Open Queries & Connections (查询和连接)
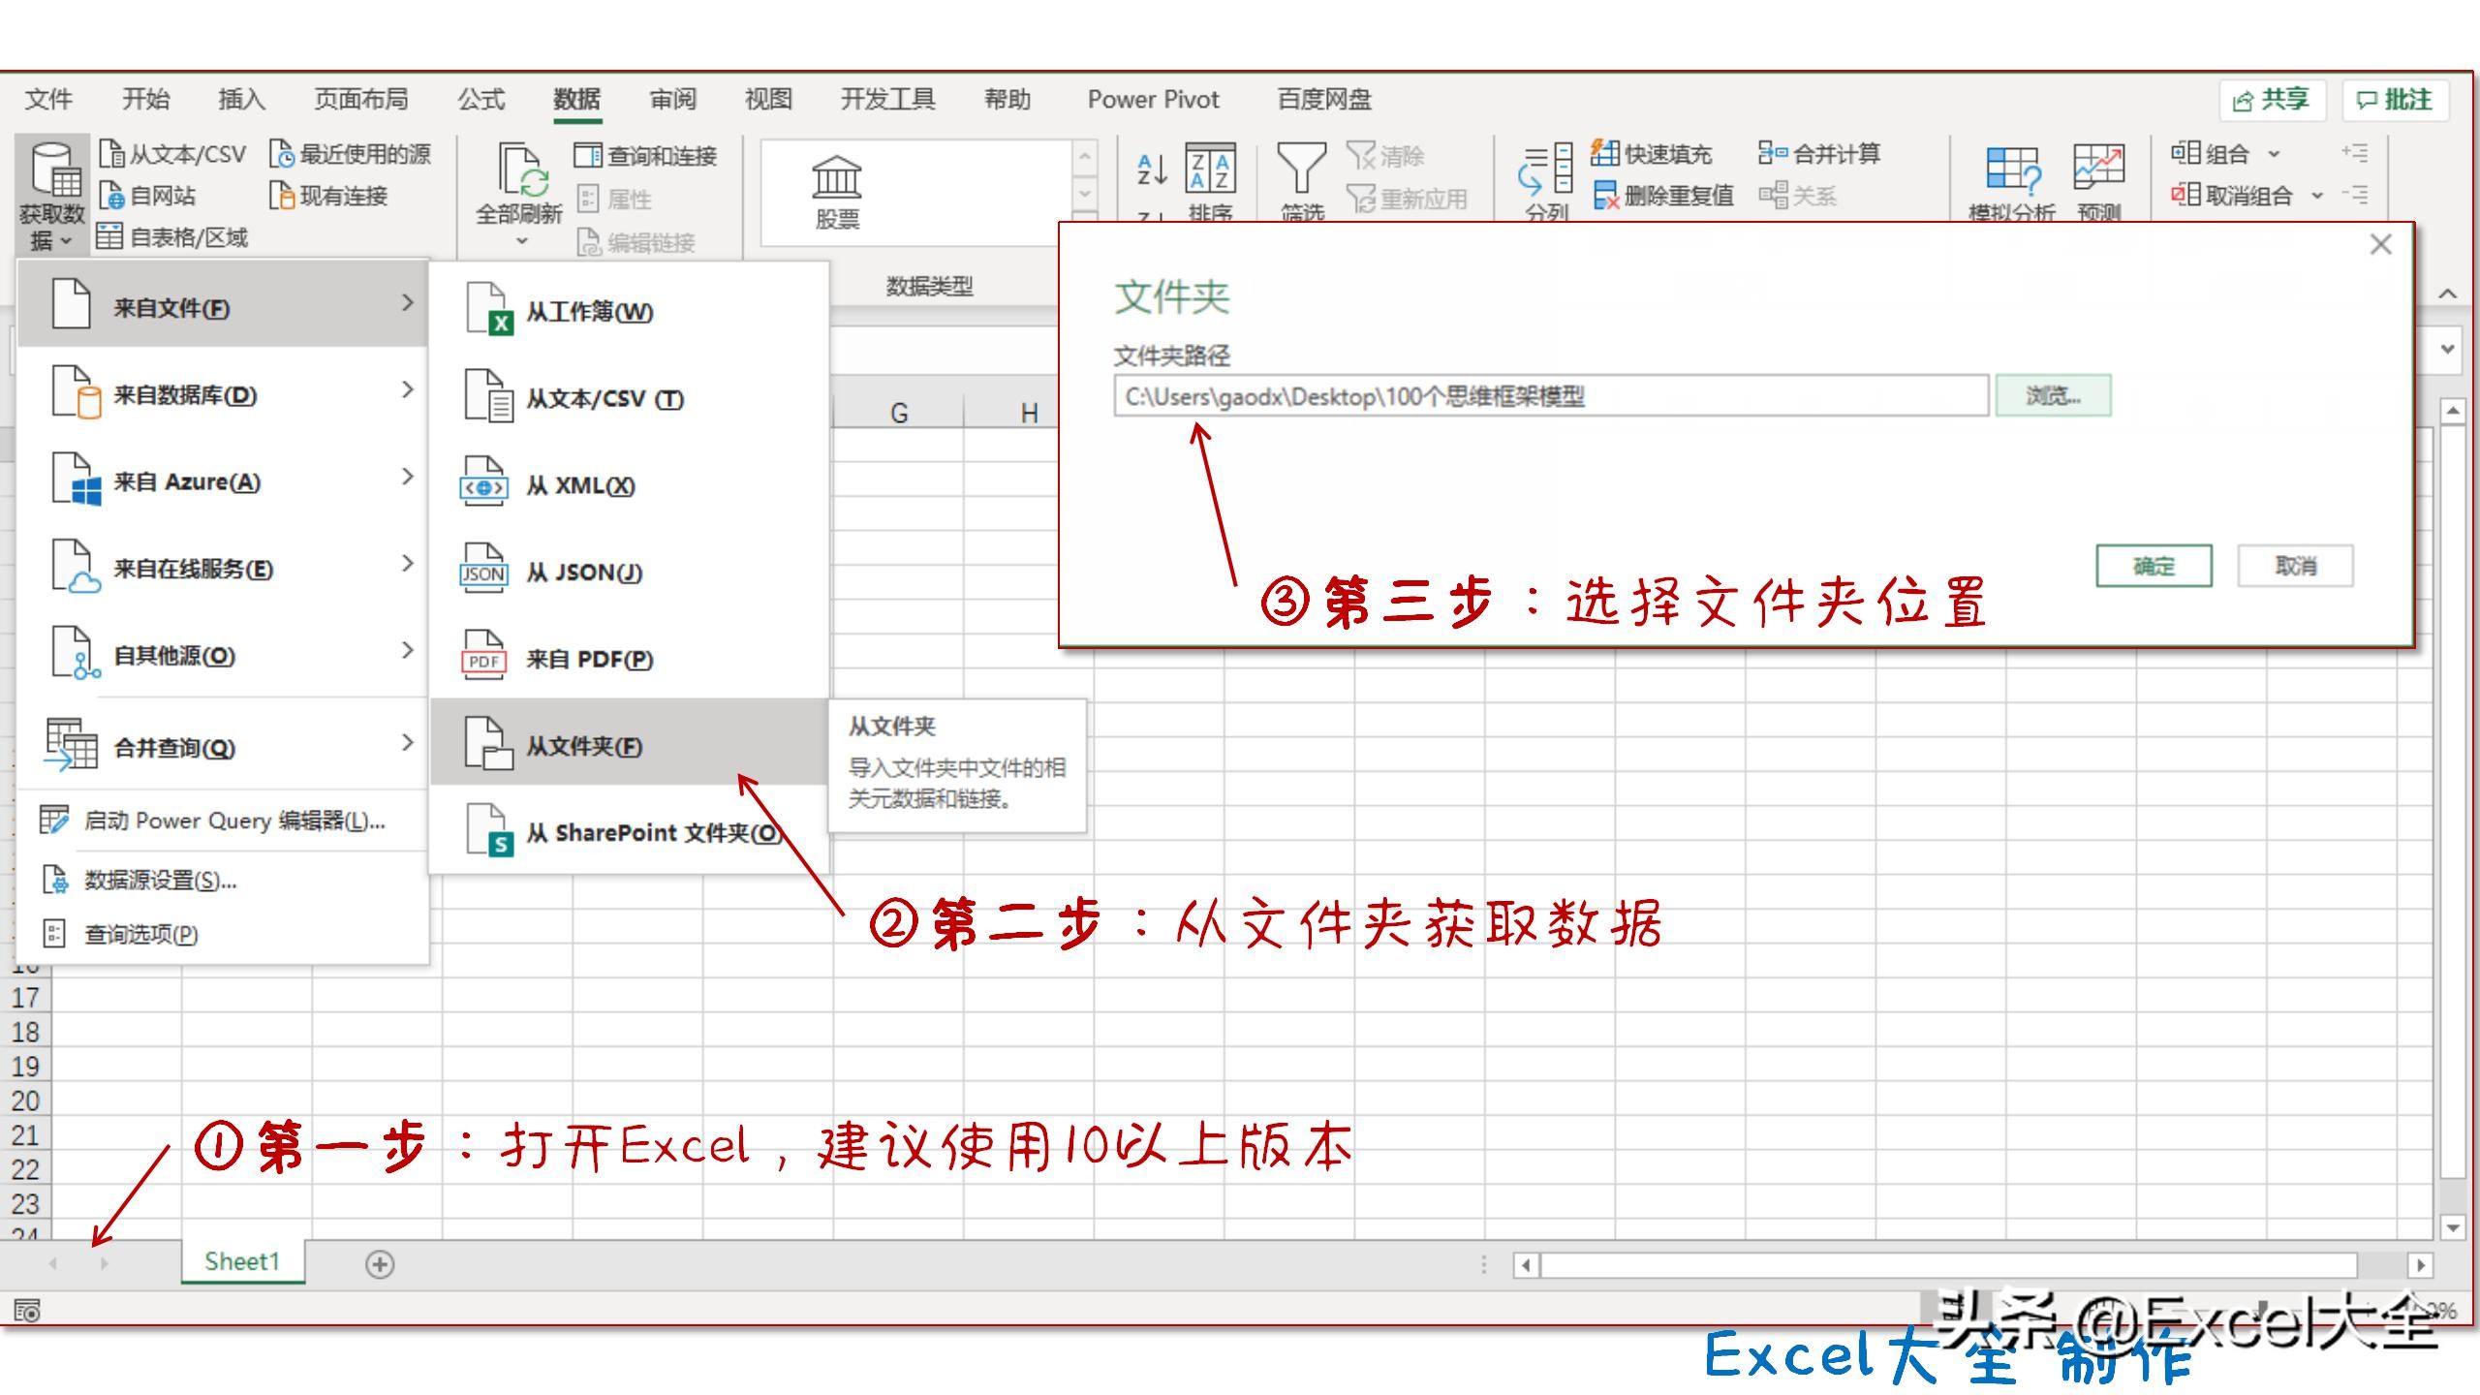The image size is (2480, 1395). click(645, 155)
